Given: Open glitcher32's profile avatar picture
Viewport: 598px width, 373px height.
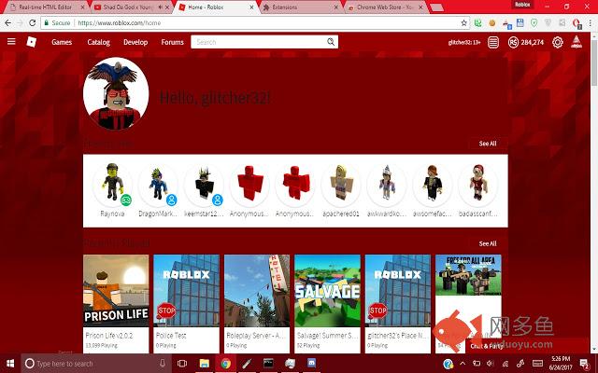Looking at the screenshot, I should coord(116,94).
